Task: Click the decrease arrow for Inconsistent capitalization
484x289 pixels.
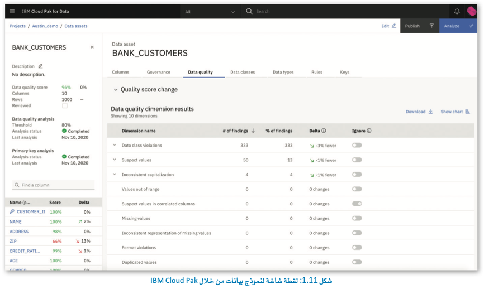Action: (312, 175)
